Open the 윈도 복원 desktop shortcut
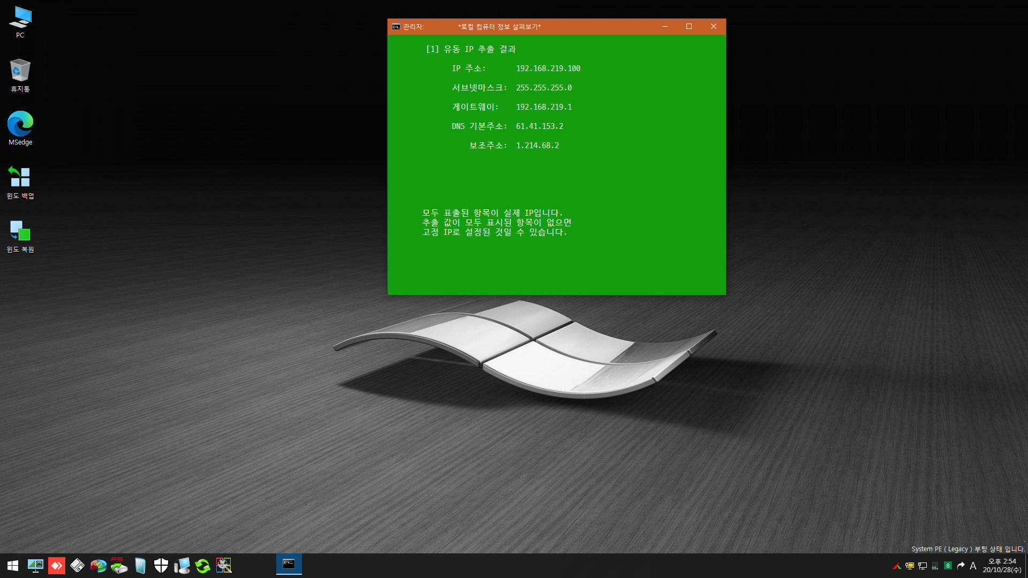1028x578 pixels. (20, 236)
